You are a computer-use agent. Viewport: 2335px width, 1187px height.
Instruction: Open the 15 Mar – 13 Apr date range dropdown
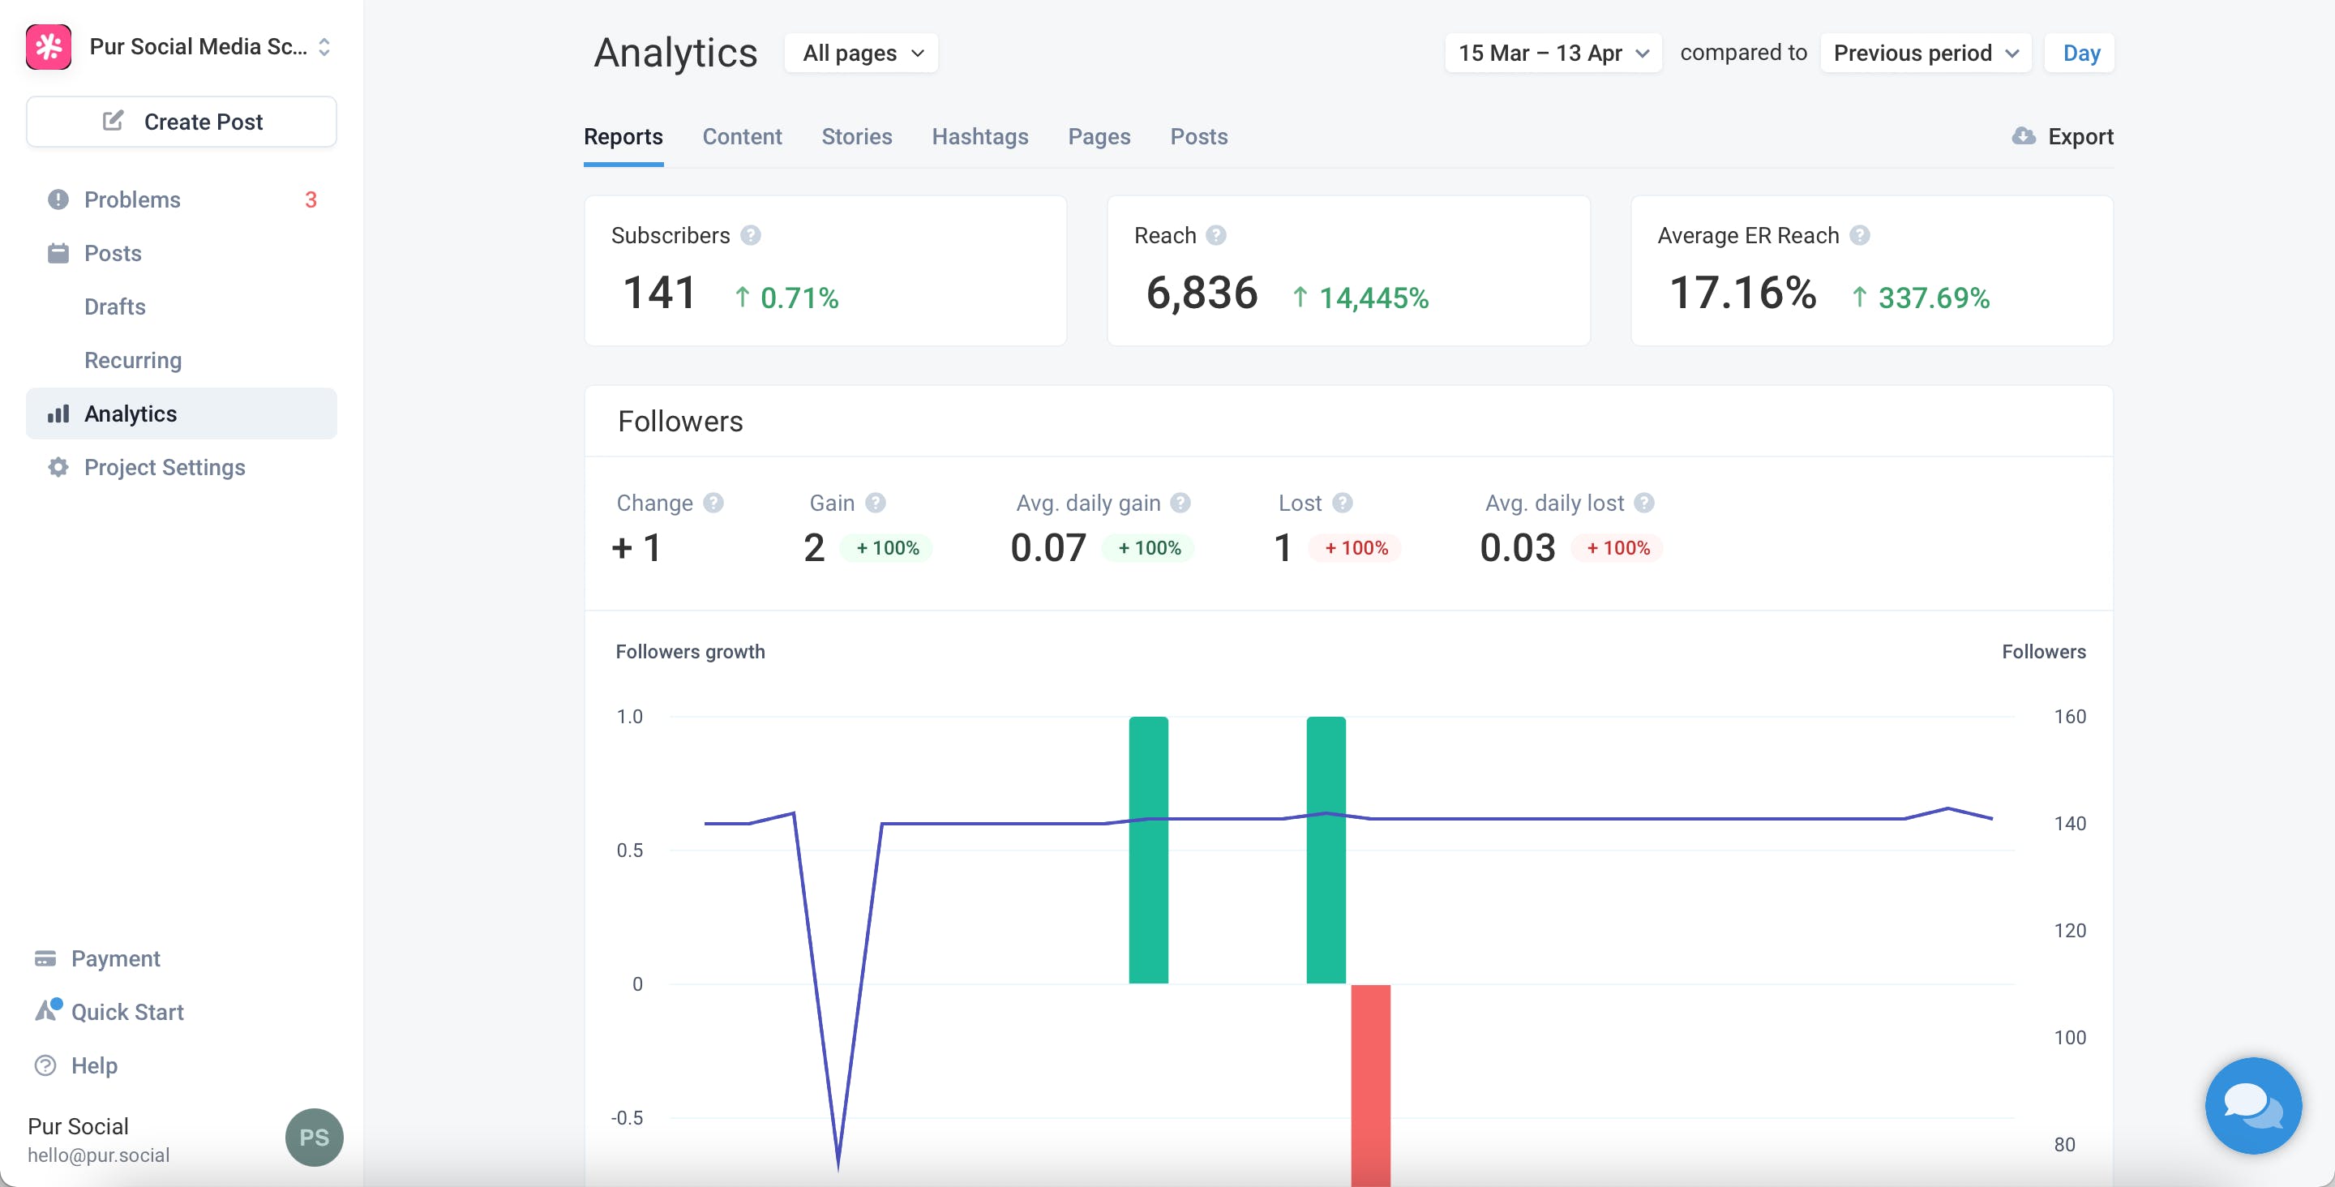(1553, 53)
